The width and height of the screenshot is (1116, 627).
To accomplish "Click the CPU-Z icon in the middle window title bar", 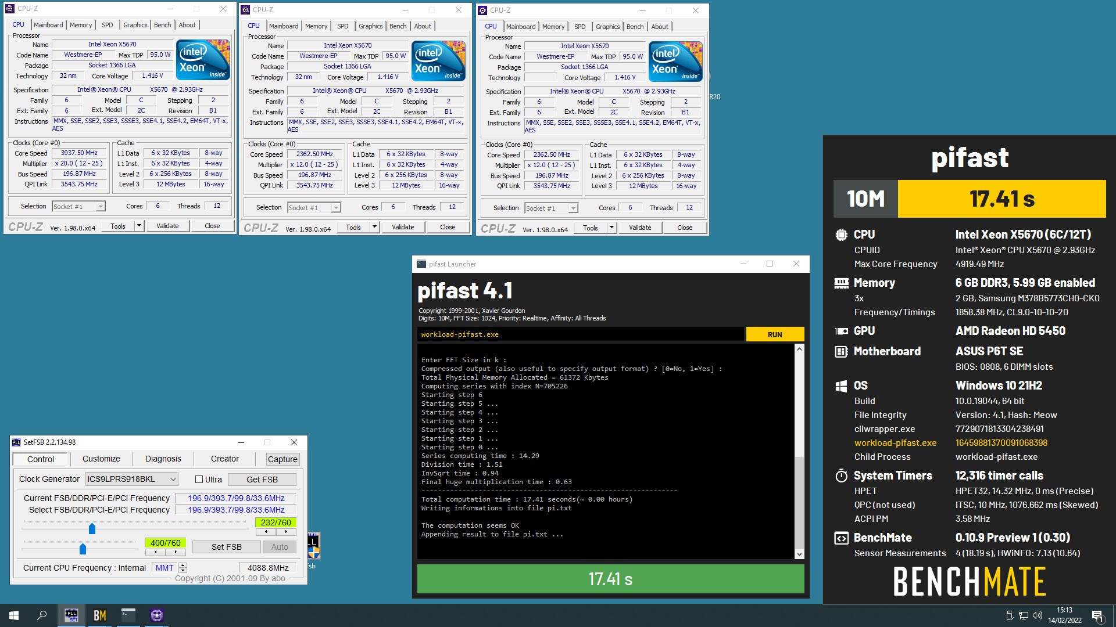I will [245, 10].
